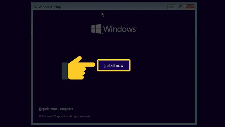Screen dimensions: 225x127
Task: Click the white arrow cursor graphic
Action: coord(103,14)
